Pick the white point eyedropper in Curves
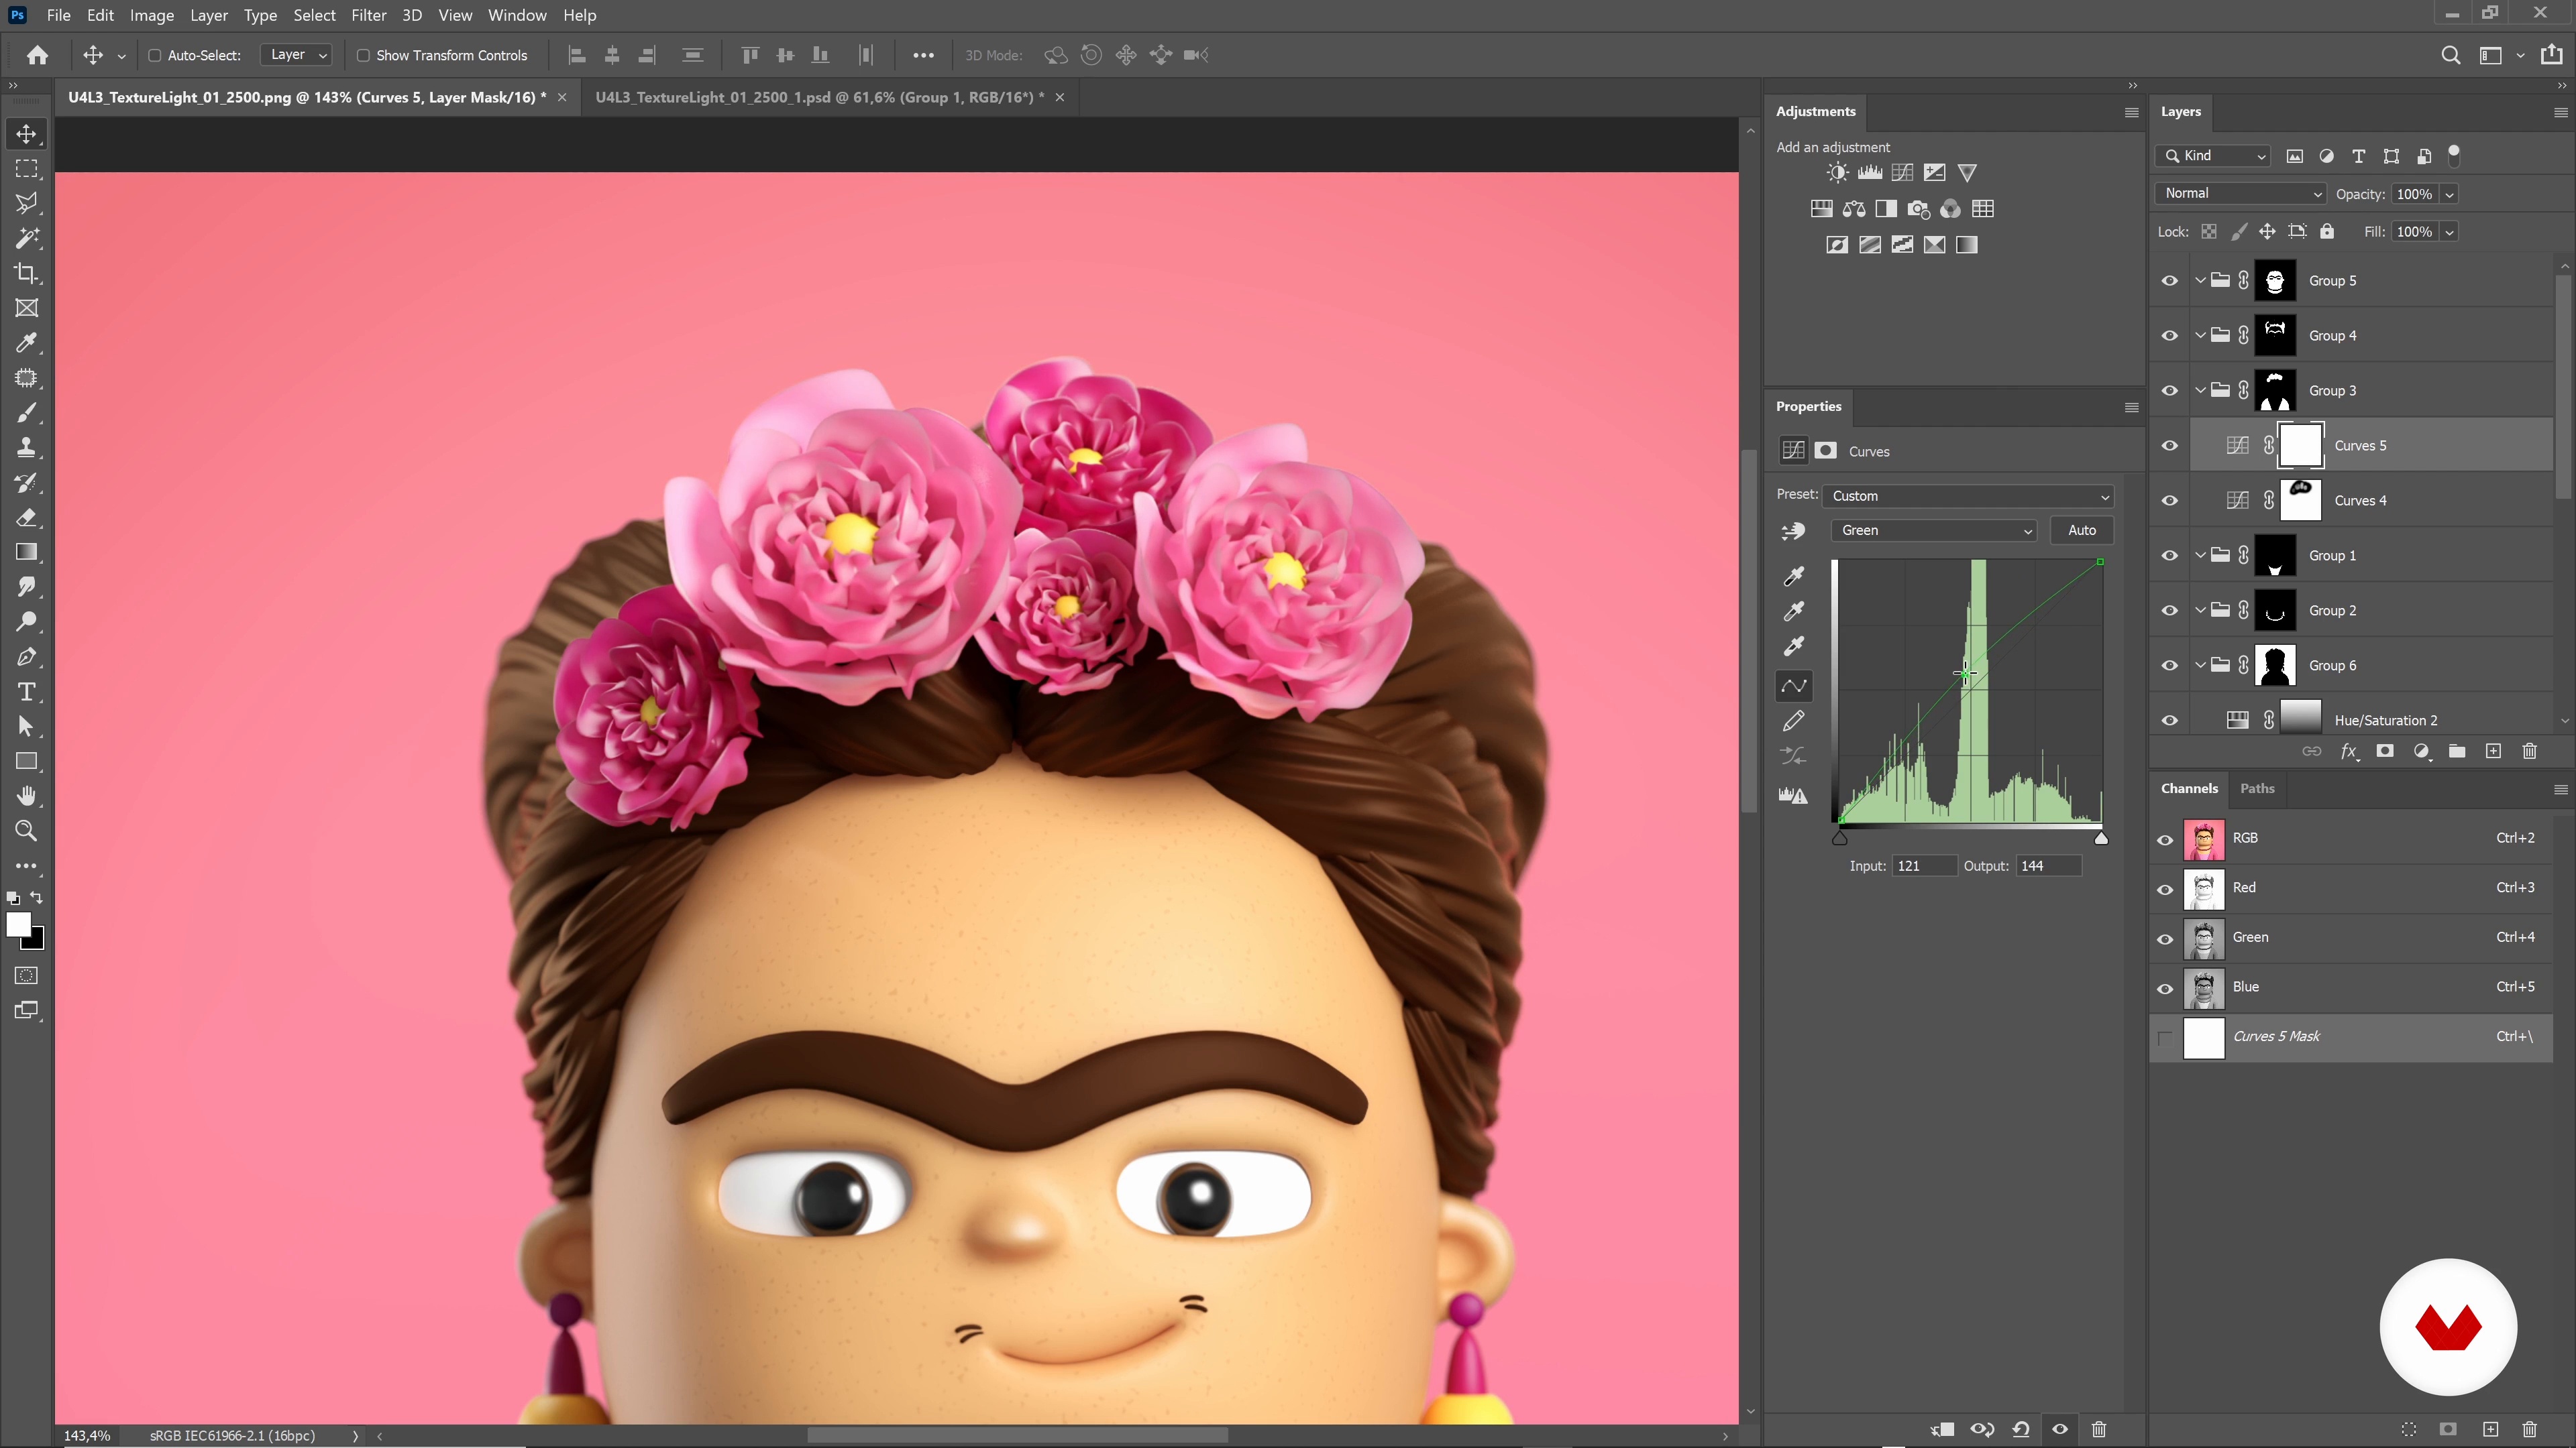This screenshot has height=1448, width=2576. (1794, 646)
